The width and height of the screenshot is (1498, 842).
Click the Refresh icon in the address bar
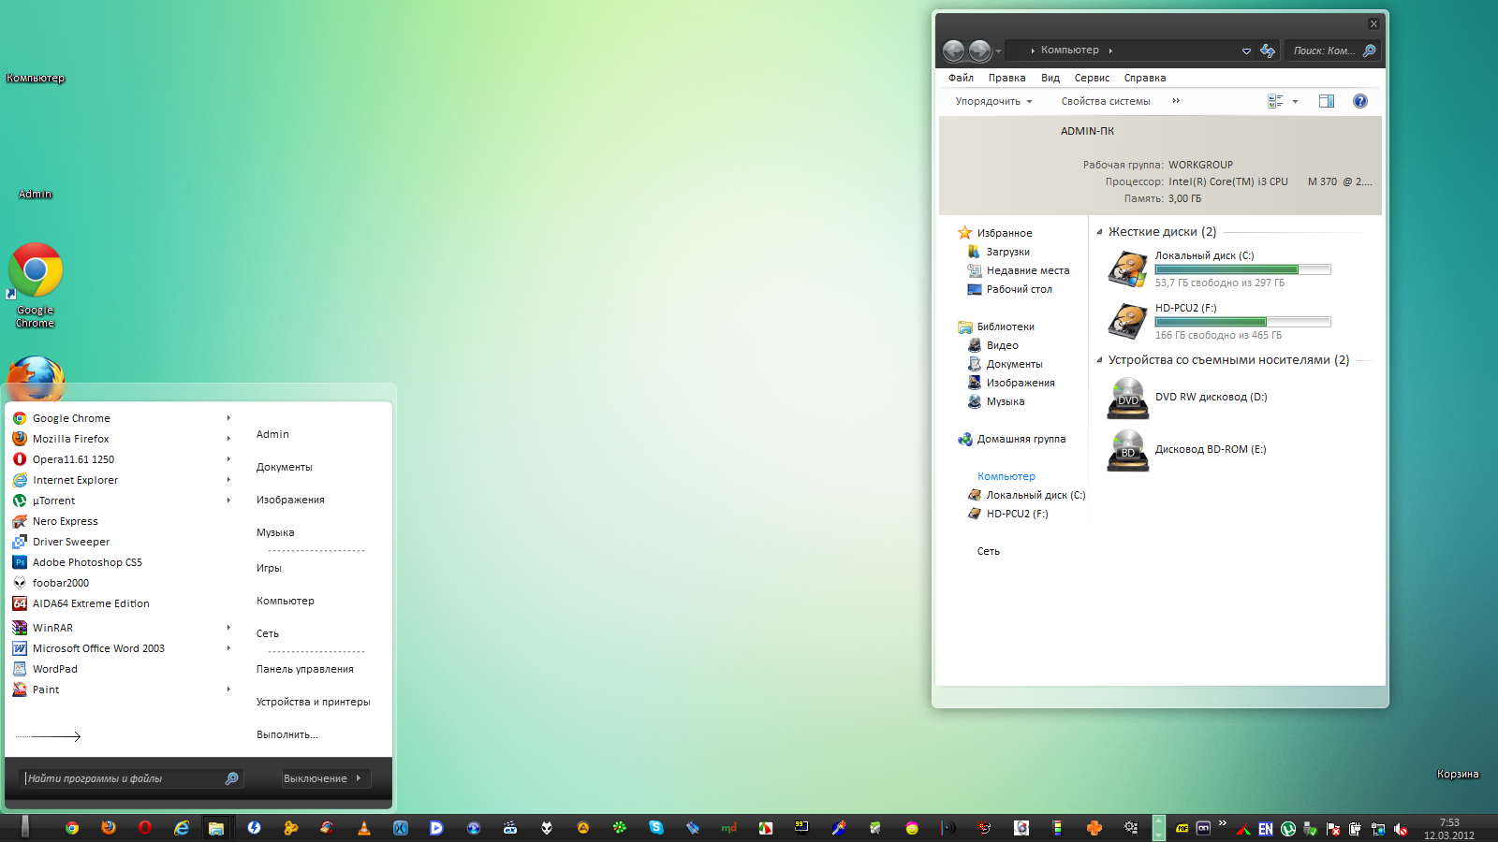pyautogui.click(x=1267, y=51)
